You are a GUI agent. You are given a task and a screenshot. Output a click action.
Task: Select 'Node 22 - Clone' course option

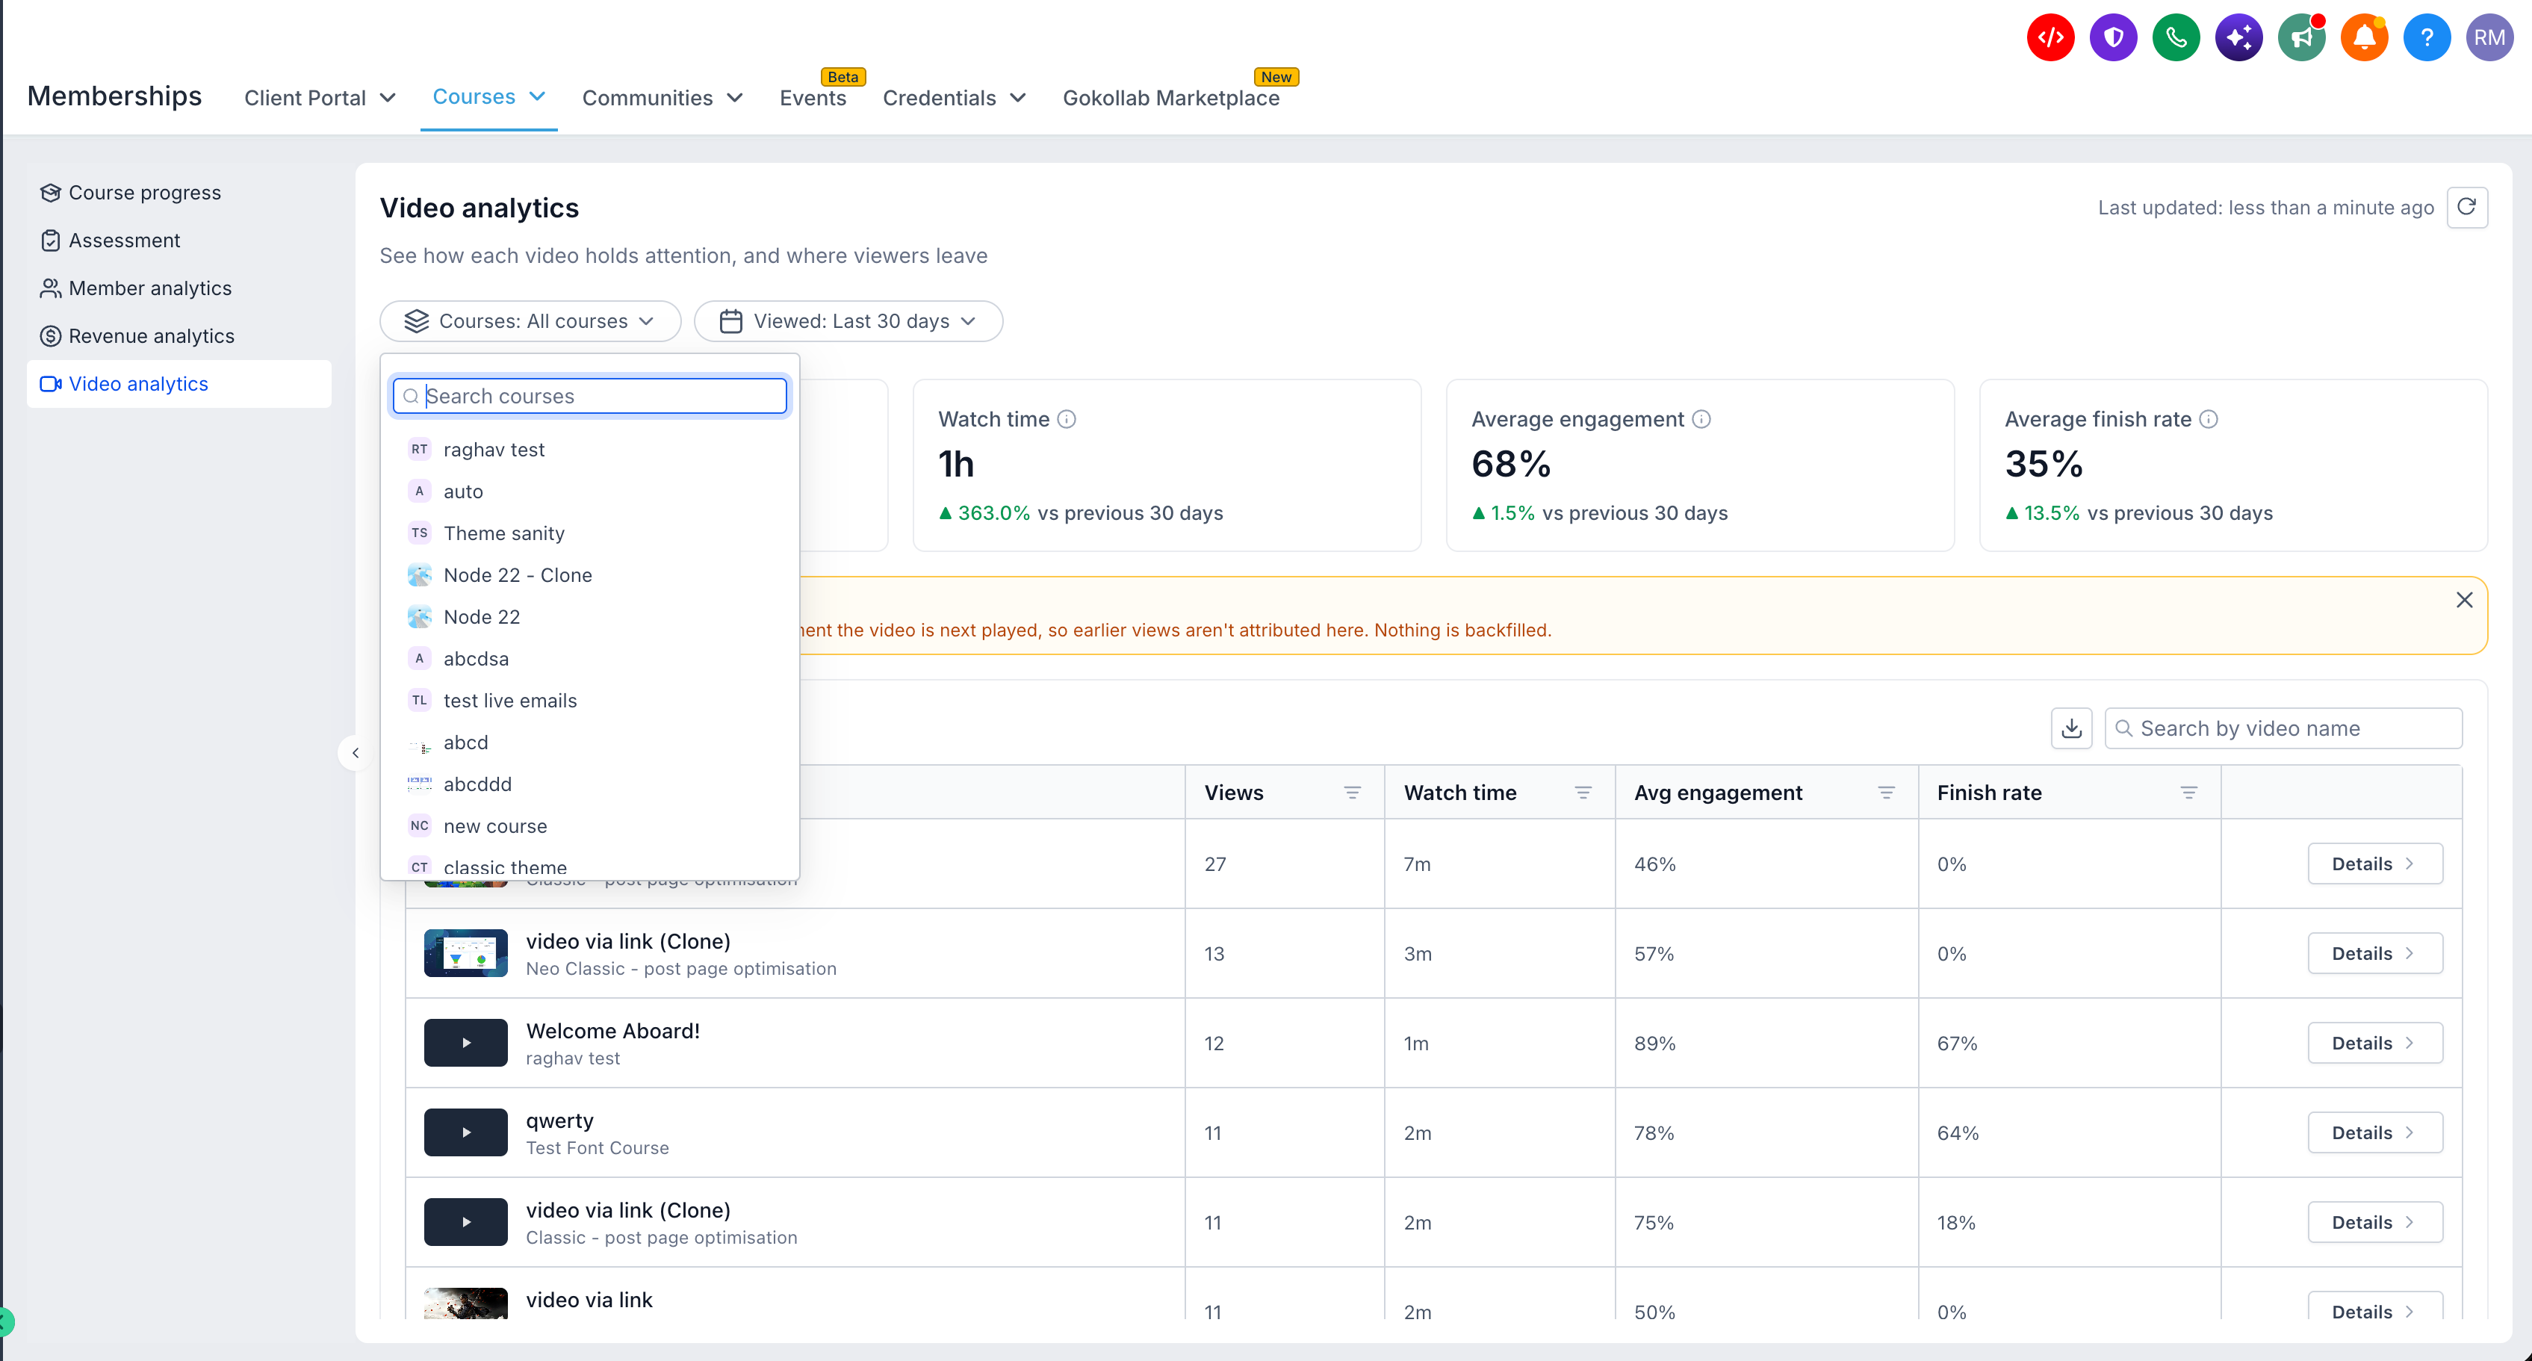[x=590, y=575]
